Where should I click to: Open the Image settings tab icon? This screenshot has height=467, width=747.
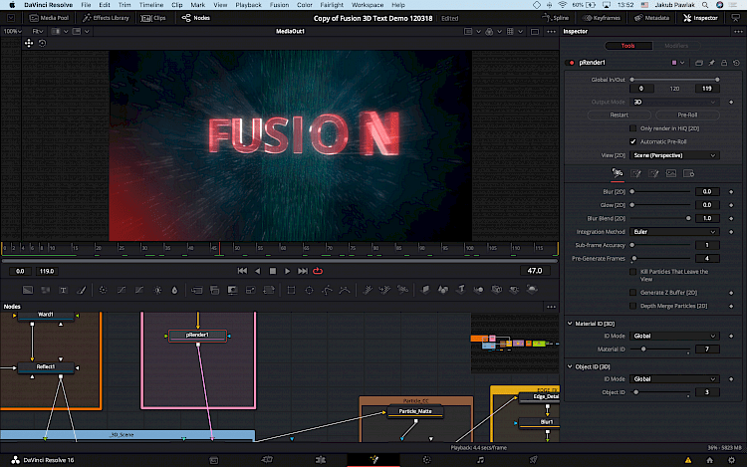tap(670, 173)
